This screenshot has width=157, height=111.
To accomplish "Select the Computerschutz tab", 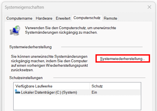I will pos(87,18).
